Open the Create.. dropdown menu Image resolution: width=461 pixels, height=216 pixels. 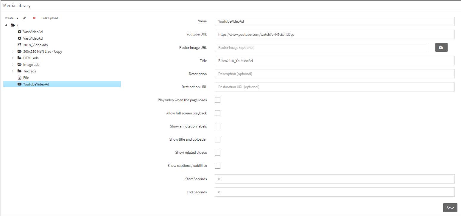click(12, 18)
